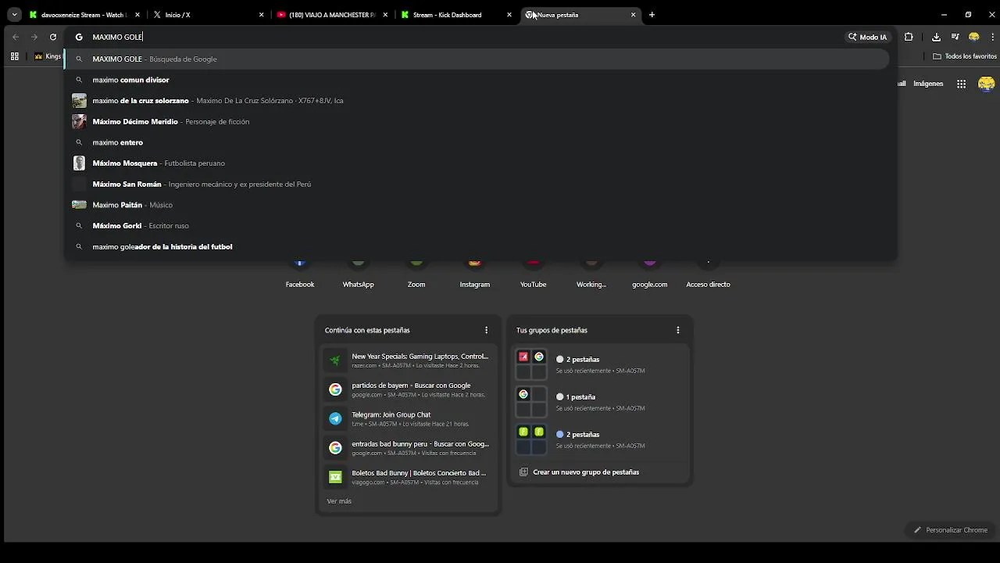Close the Stream - Kick Dashboard tab

click(x=509, y=15)
